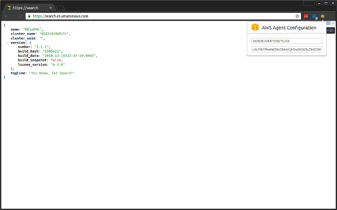
Task: Click the AWS Agent Configuration heading
Action: click(289, 28)
